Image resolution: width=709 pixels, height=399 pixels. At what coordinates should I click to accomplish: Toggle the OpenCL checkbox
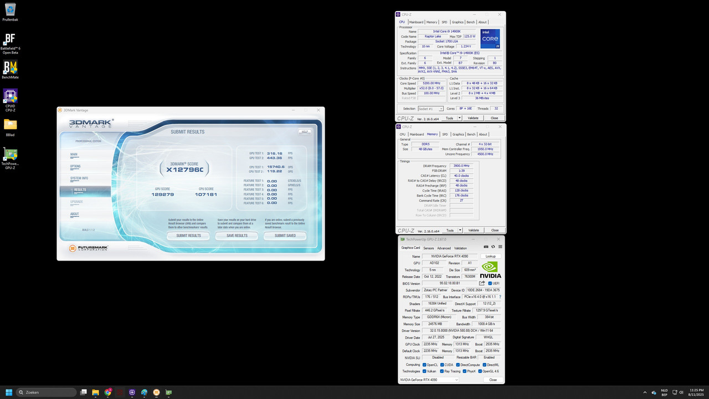pos(425,365)
